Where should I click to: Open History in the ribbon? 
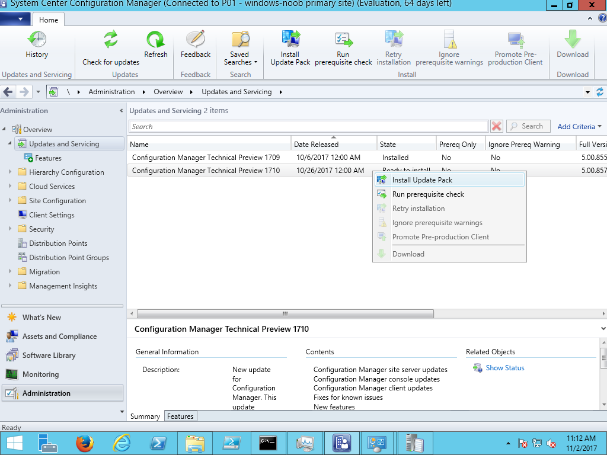click(37, 44)
